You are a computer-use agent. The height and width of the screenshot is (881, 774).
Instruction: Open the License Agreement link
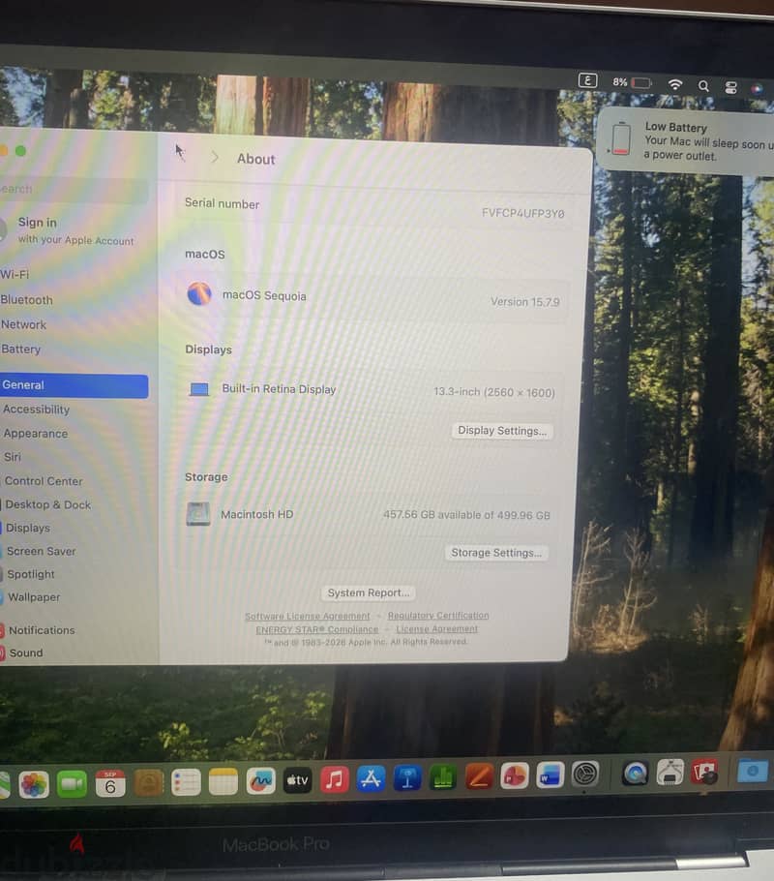point(437,628)
